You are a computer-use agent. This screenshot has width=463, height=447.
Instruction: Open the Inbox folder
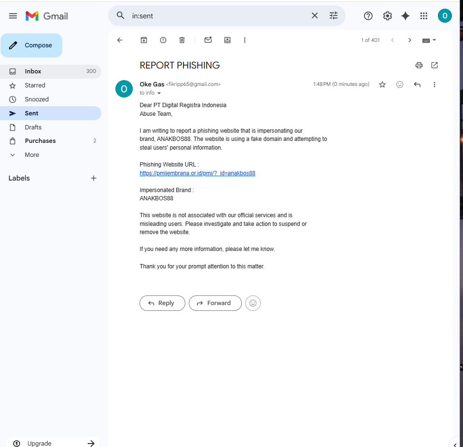[x=51, y=71]
